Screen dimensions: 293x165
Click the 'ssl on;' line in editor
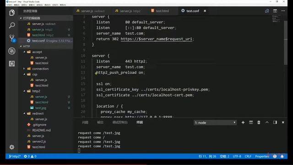pyautogui.click(x=104, y=84)
